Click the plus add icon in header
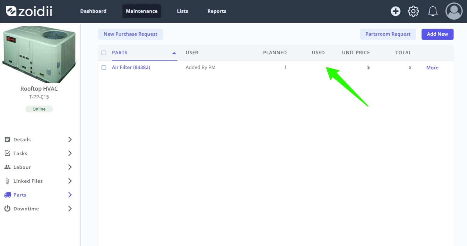467x246 pixels. tap(395, 11)
